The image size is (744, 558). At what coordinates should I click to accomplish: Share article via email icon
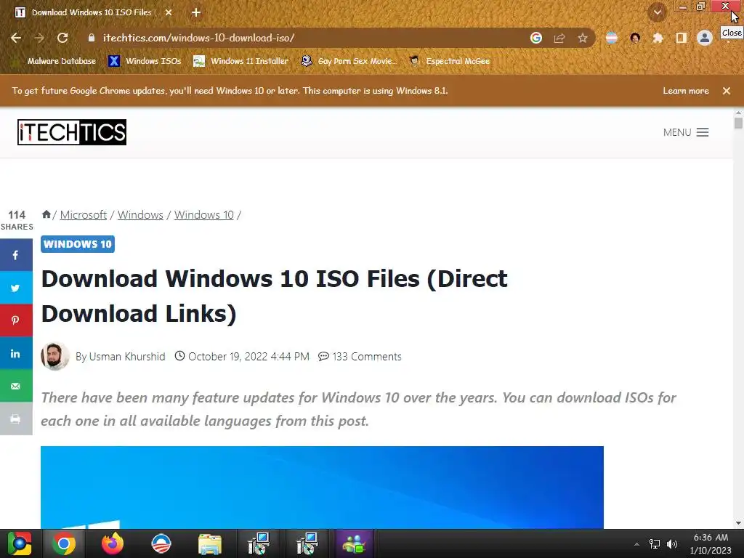pyautogui.click(x=16, y=386)
